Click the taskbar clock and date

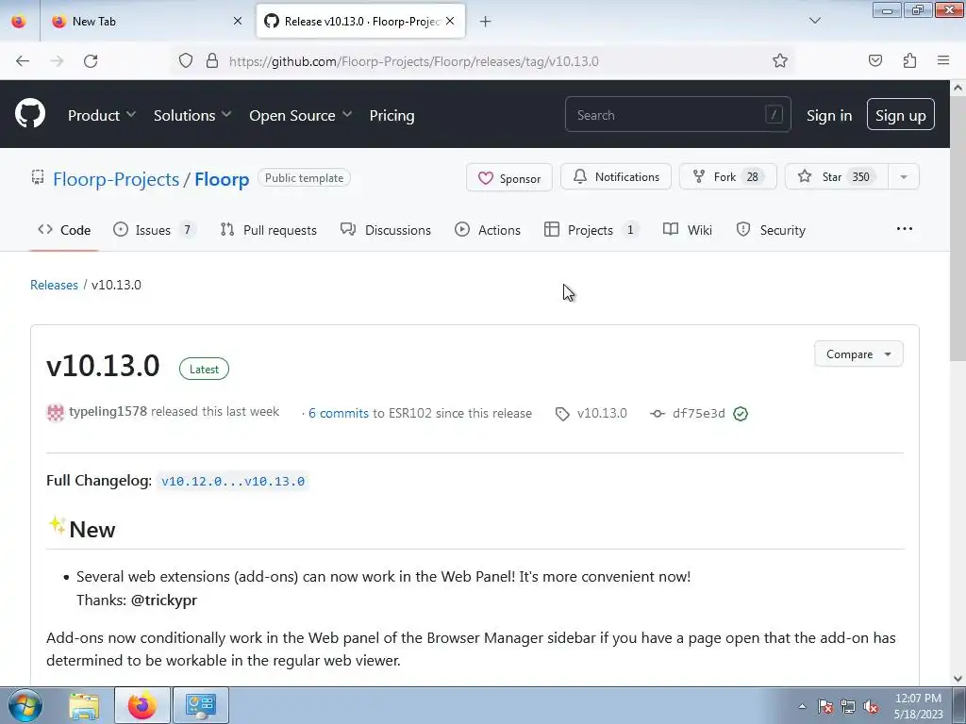918,706
